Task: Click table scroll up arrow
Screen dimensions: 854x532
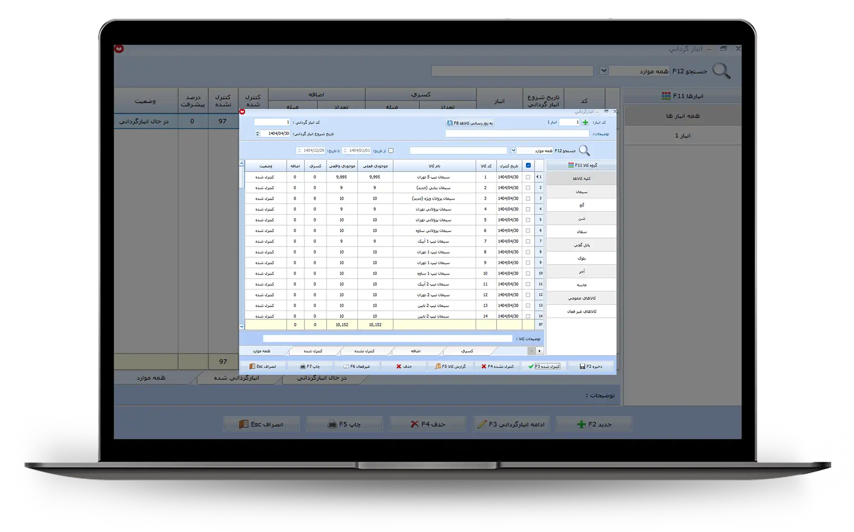Action: pyautogui.click(x=242, y=163)
